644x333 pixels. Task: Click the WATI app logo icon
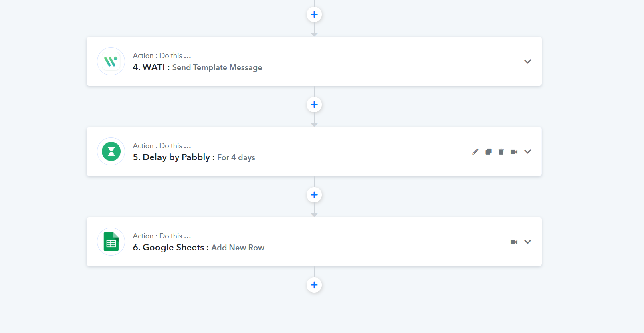click(111, 61)
